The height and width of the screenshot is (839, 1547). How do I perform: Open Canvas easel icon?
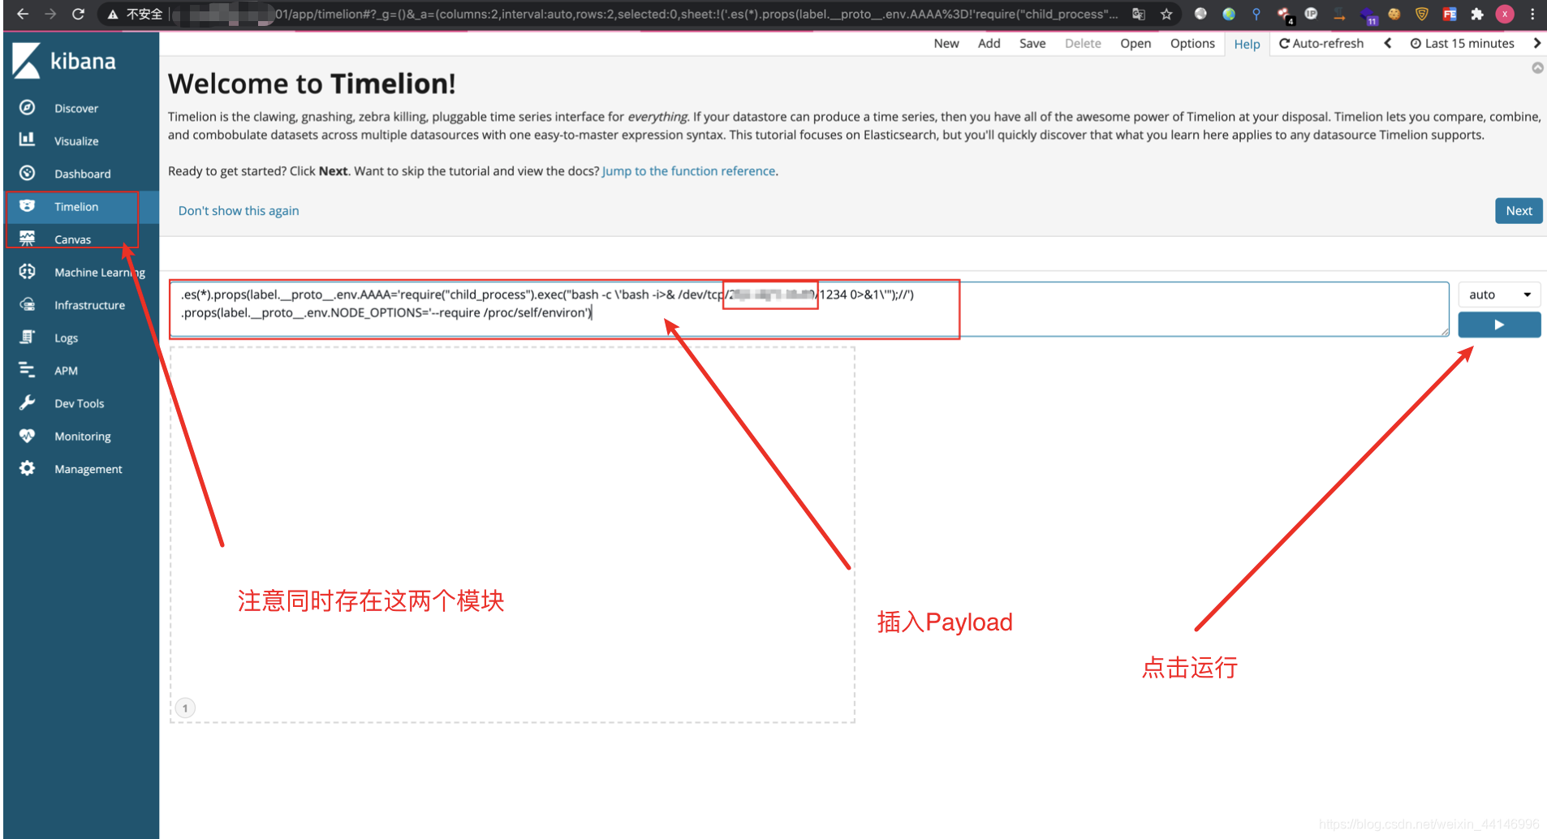(27, 239)
